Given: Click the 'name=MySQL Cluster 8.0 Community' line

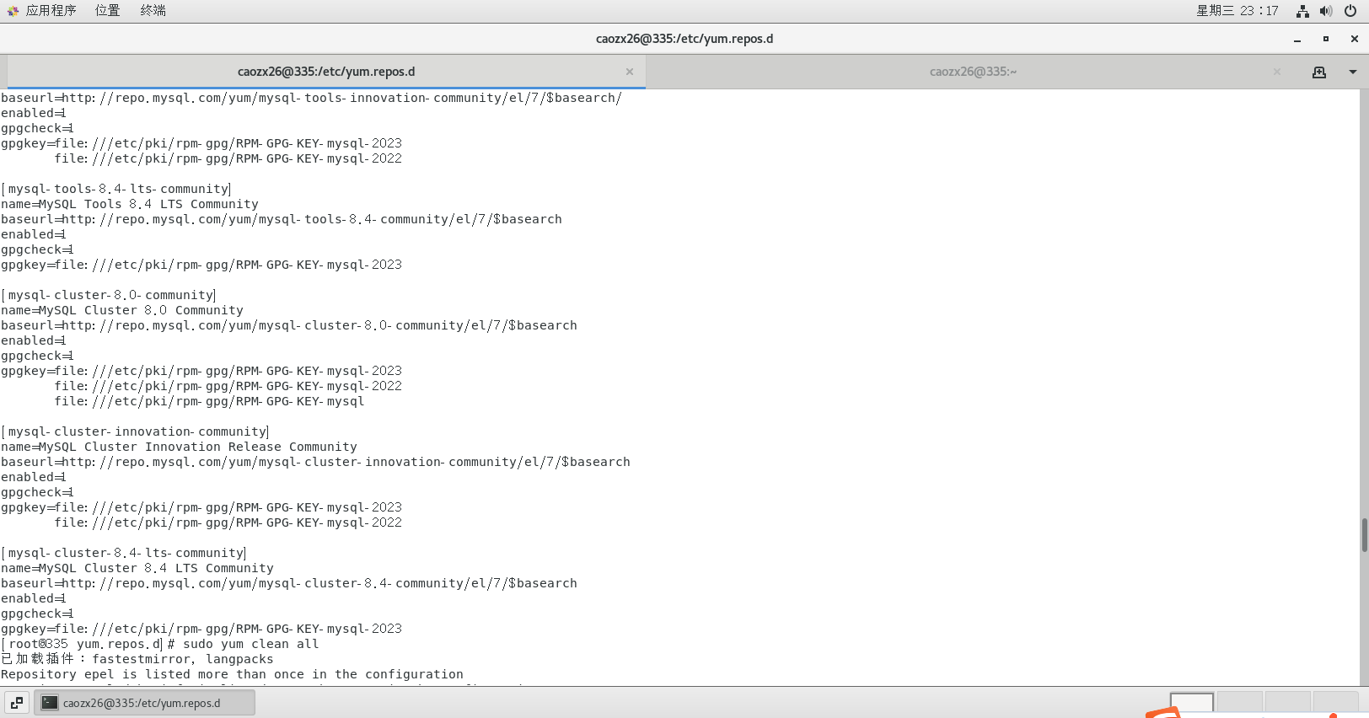Looking at the screenshot, I should click(x=122, y=310).
